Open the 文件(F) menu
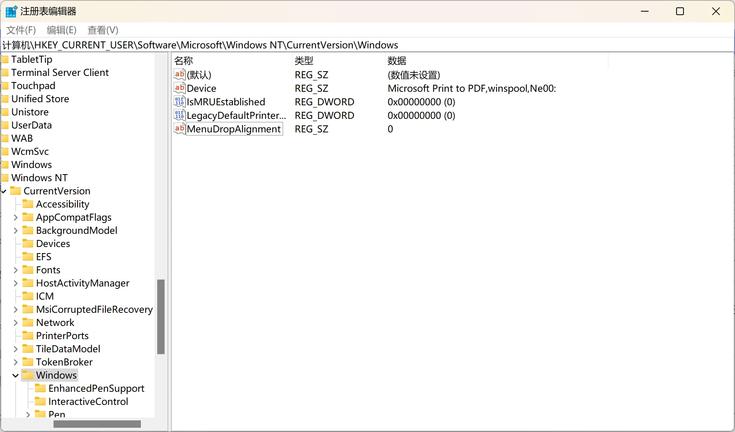 coord(21,30)
